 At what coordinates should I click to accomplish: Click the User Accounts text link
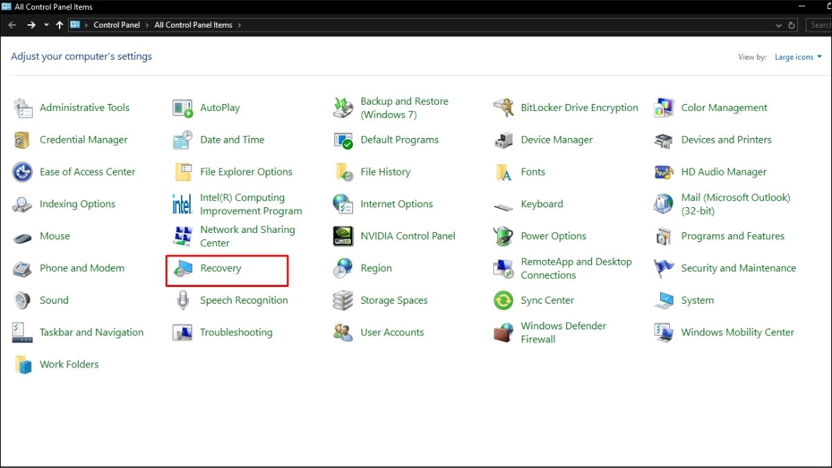coord(392,333)
